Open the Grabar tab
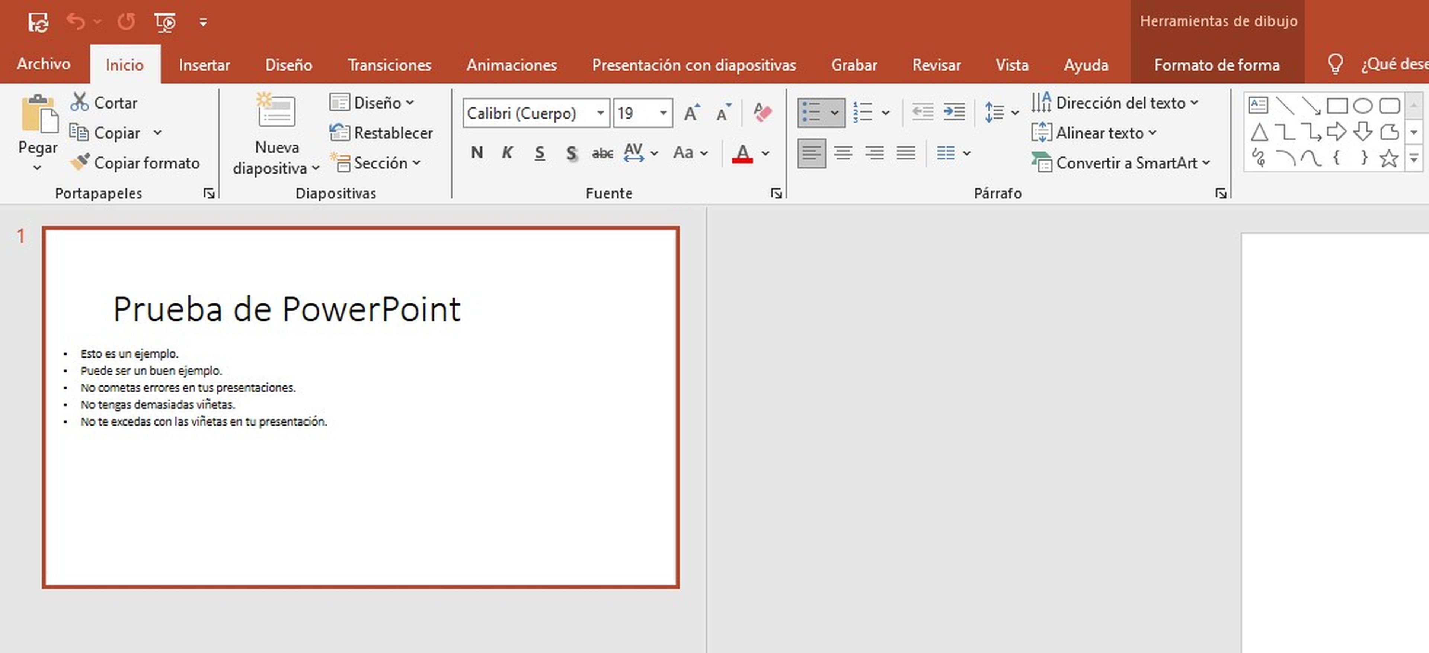 click(x=854, y=65)
